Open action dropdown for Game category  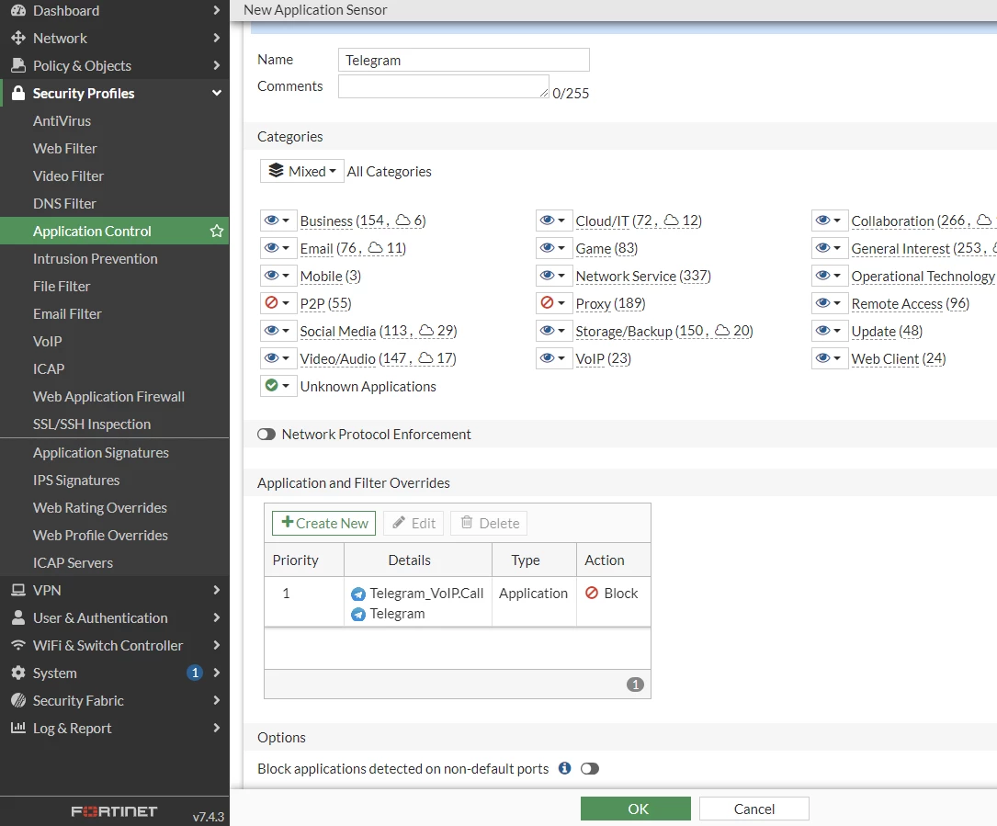(554, 247)
